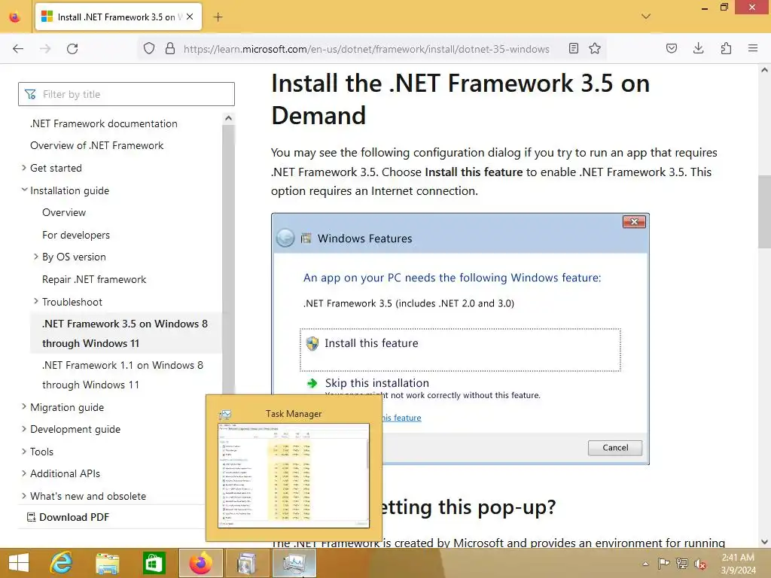Open the tracking protection shield icon

tap(149, 49)
